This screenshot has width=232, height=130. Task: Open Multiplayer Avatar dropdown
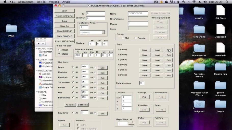(103, 32)
